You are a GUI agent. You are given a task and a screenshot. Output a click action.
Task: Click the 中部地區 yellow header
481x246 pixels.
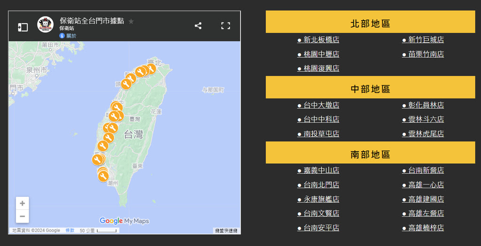click(x=370, y=87)
